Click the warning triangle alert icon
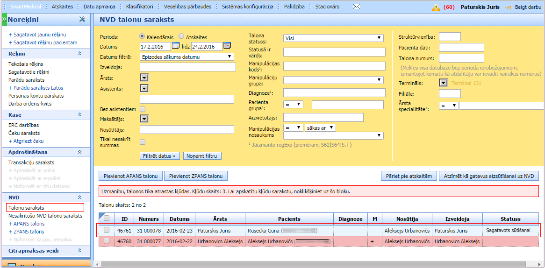545x268 pixels. click(x=436, y=7)
